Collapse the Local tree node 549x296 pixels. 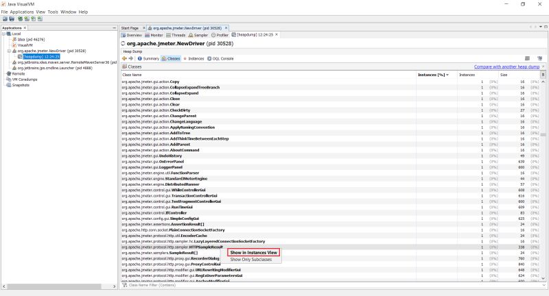click(4, 34)
